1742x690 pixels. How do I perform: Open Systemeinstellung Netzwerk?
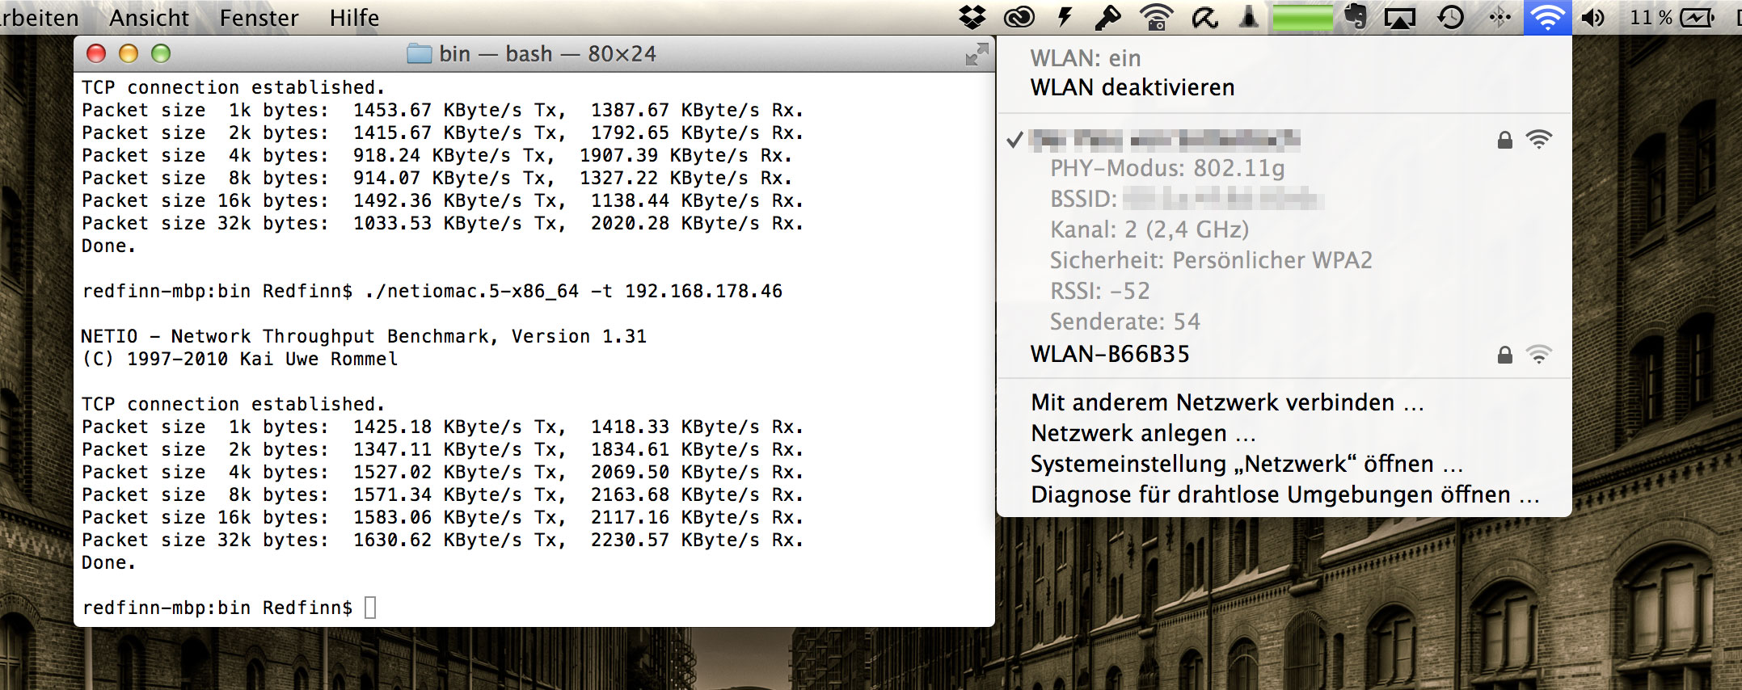[1246, 464]
